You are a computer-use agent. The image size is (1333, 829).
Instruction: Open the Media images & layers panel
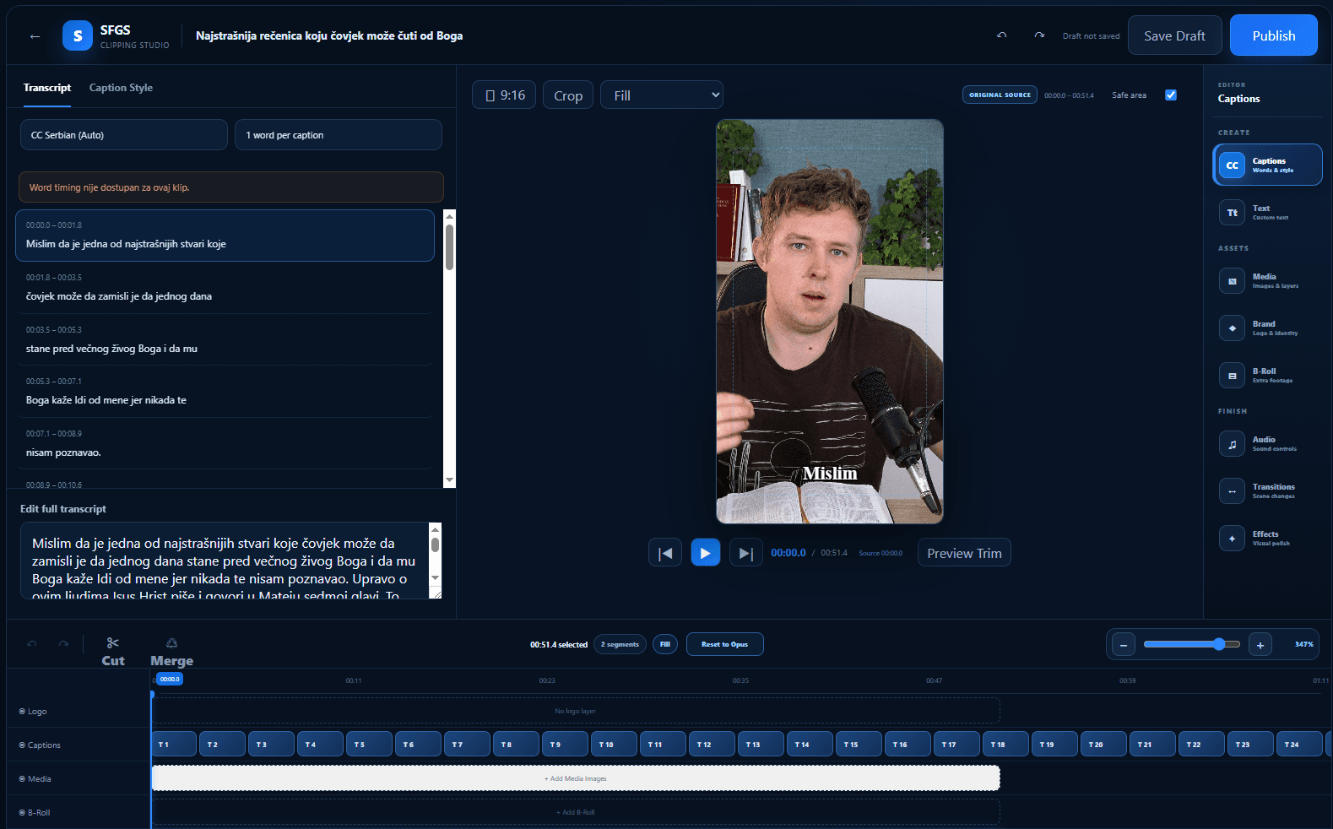pos(1267,280)
